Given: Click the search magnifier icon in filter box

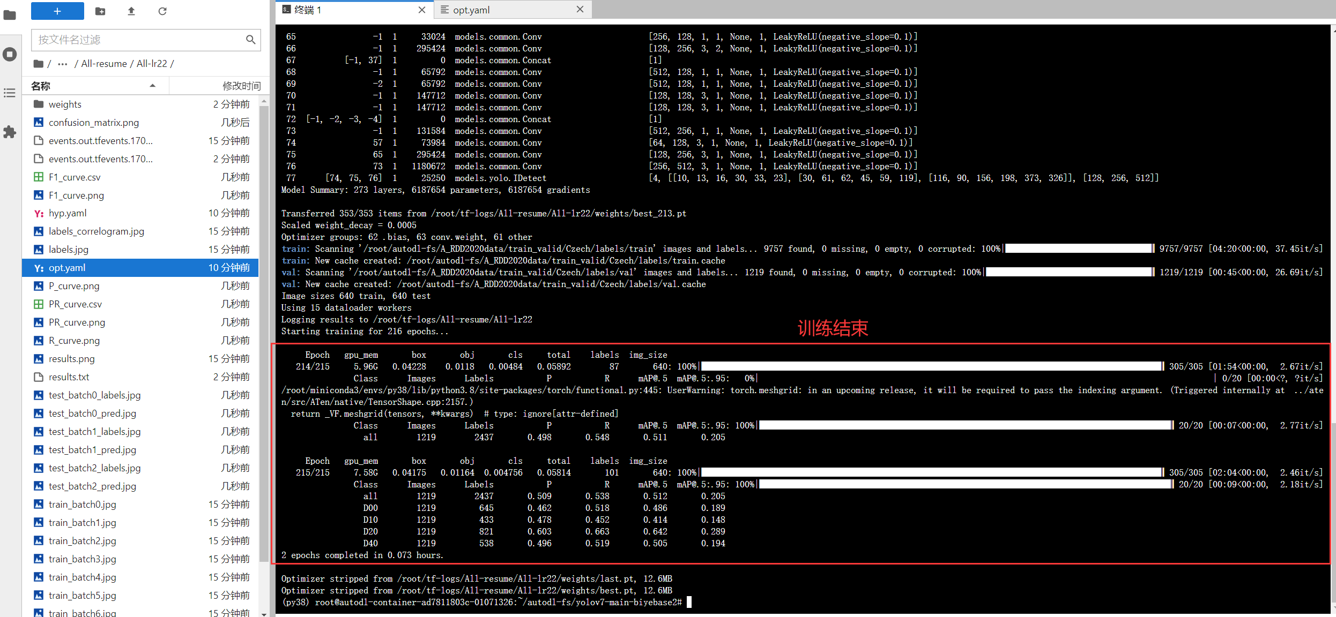Looking at the screenshot, I should 250,40.
